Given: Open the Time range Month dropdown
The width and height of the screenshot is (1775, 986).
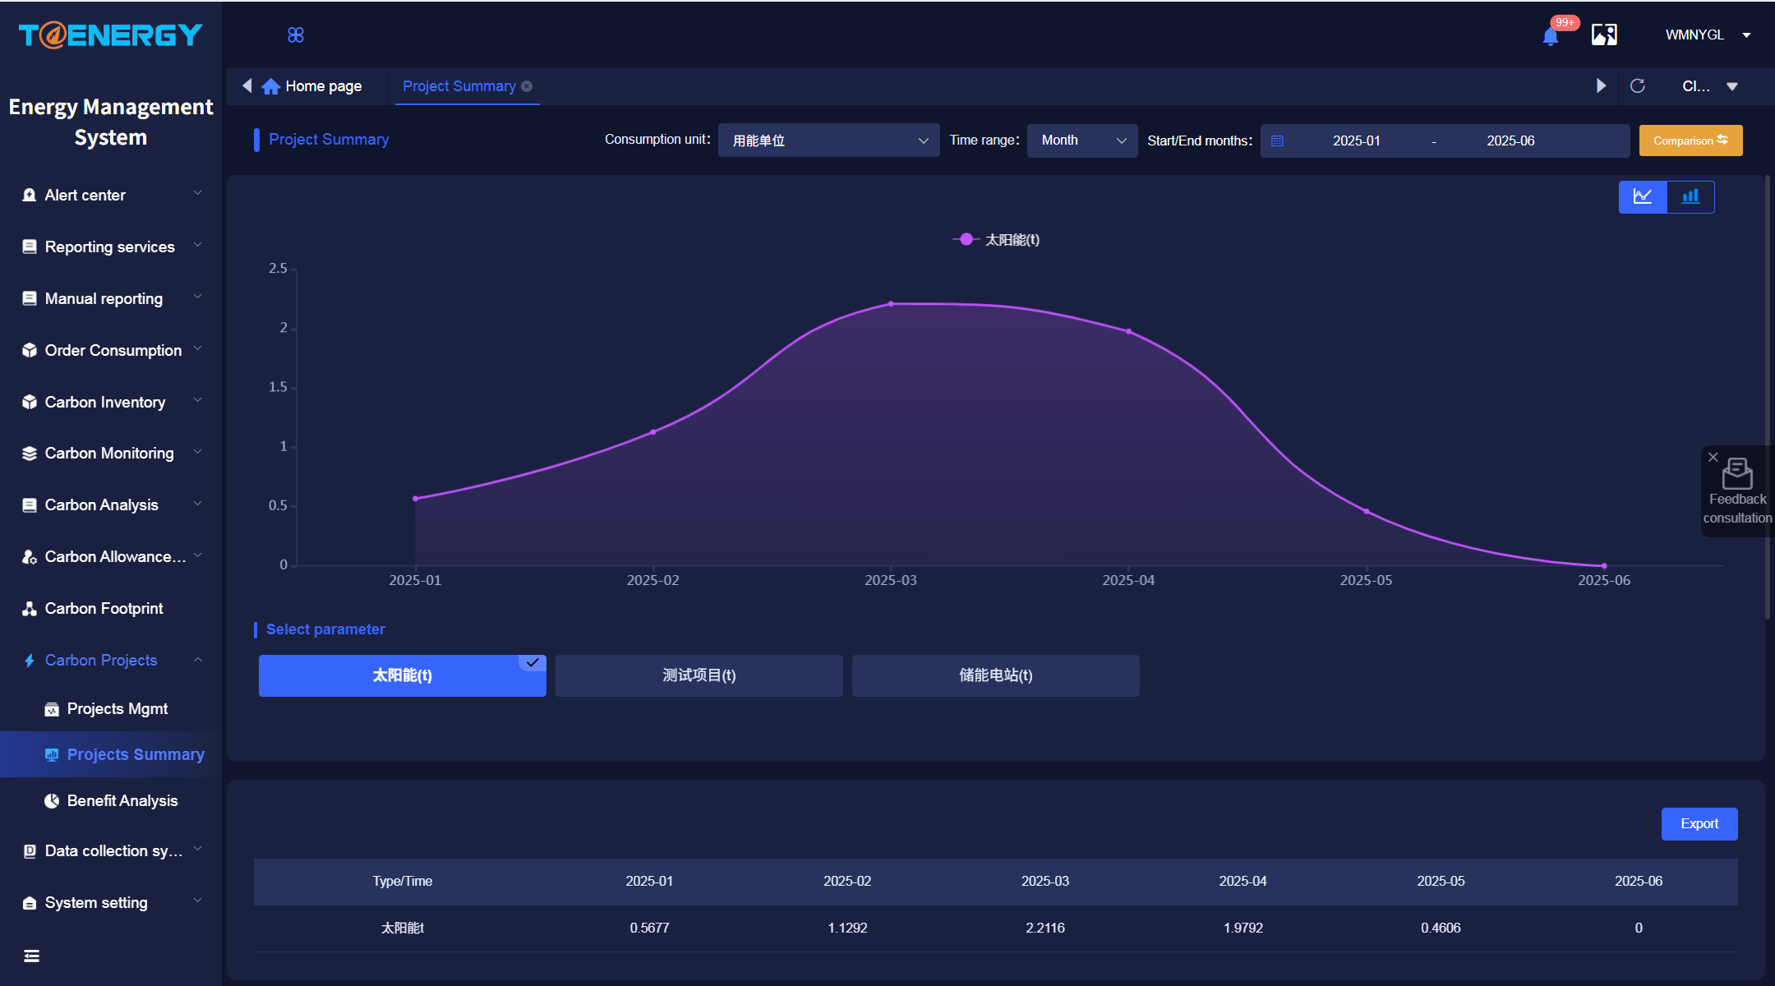Looking at the screenshot, I should click(1082, 141).
